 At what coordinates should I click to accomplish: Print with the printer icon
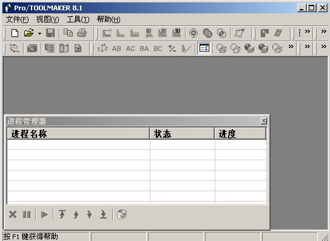[82, 33]
